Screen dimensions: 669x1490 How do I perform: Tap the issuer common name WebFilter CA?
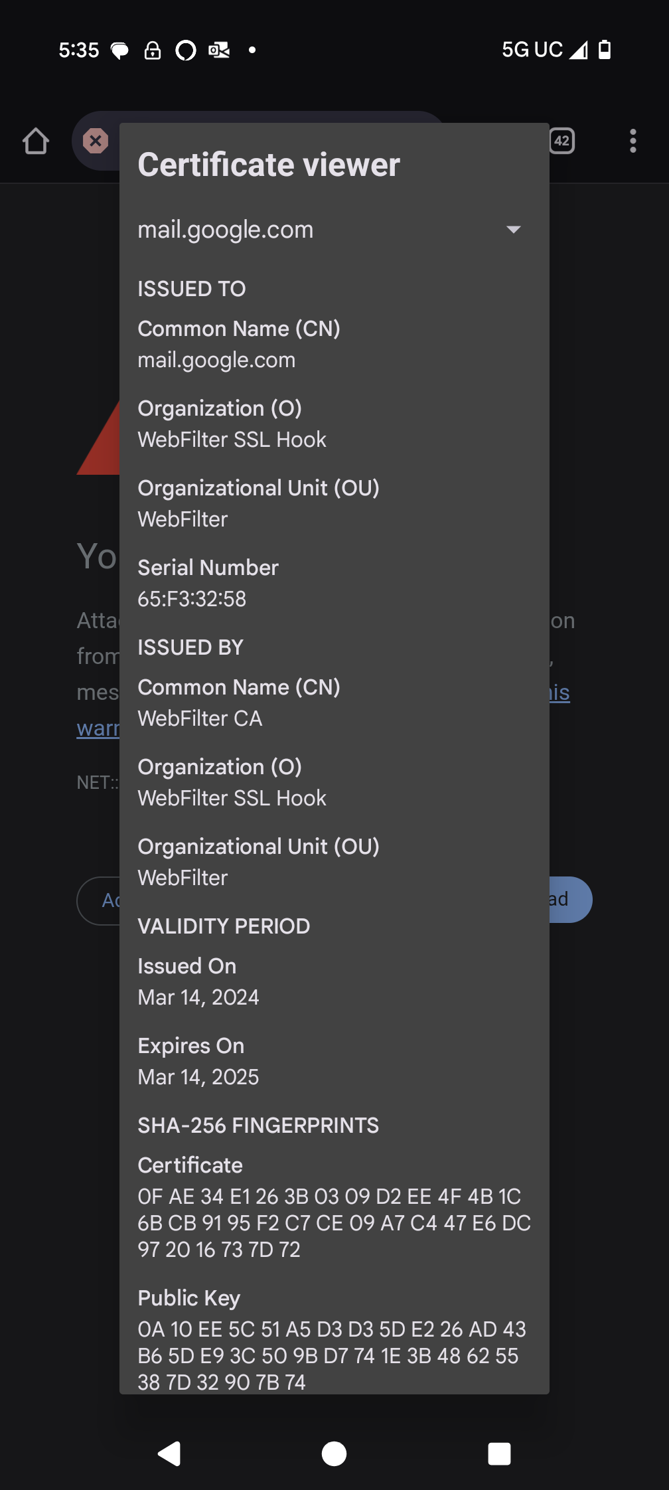(200, 718)
